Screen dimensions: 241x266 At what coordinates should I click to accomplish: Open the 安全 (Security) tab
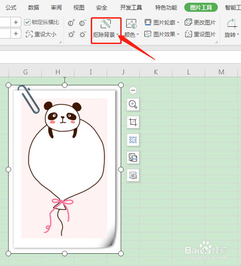point(102,7)
